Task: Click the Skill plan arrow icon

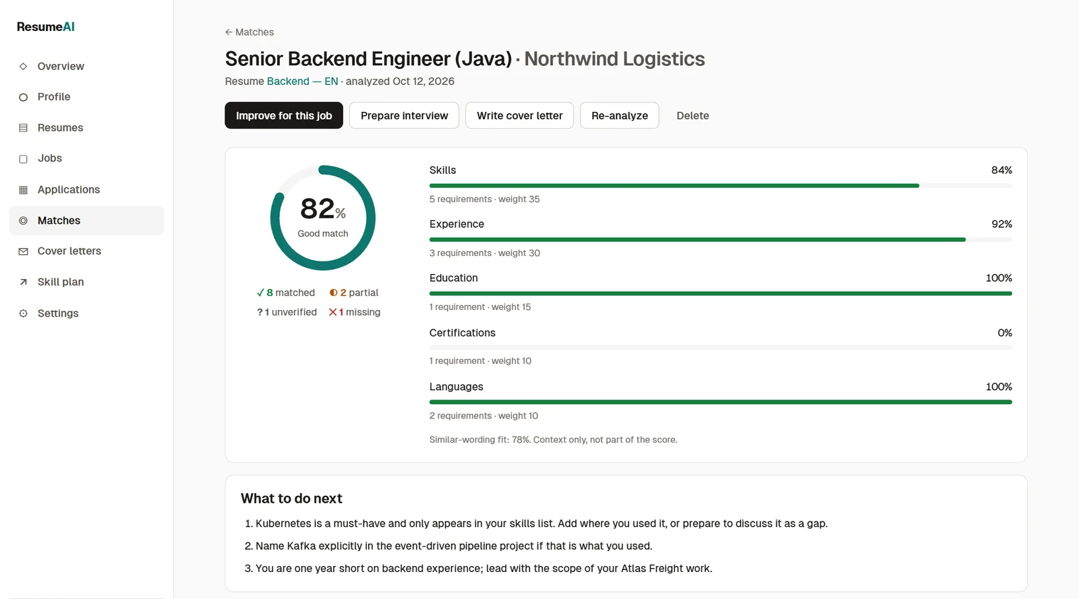Action: click(x=23, y=282)
